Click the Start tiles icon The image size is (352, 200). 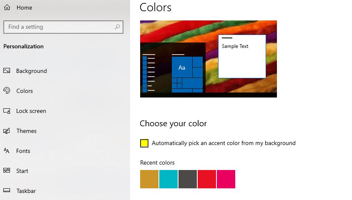tap(7, 170)
